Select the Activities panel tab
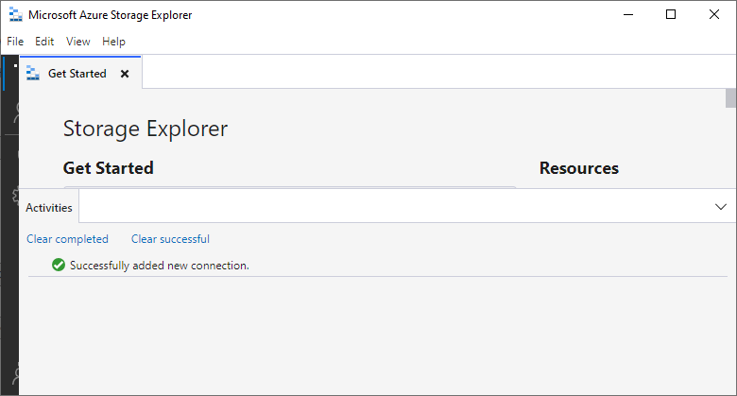 [x=49, y=207]
